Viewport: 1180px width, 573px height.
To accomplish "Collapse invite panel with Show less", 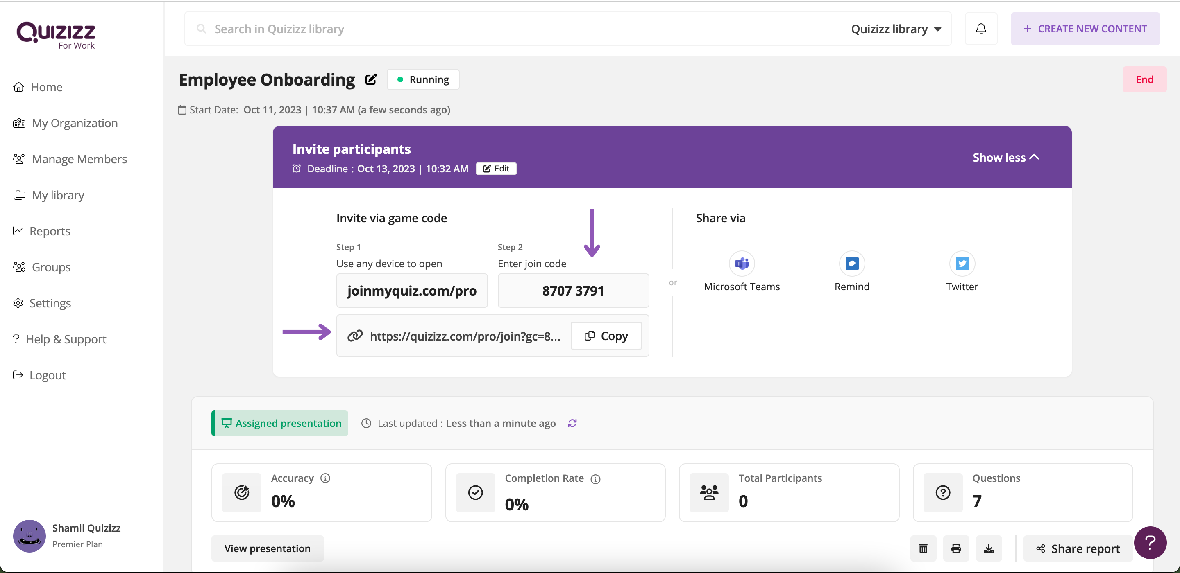I will tap(1006, 158).
